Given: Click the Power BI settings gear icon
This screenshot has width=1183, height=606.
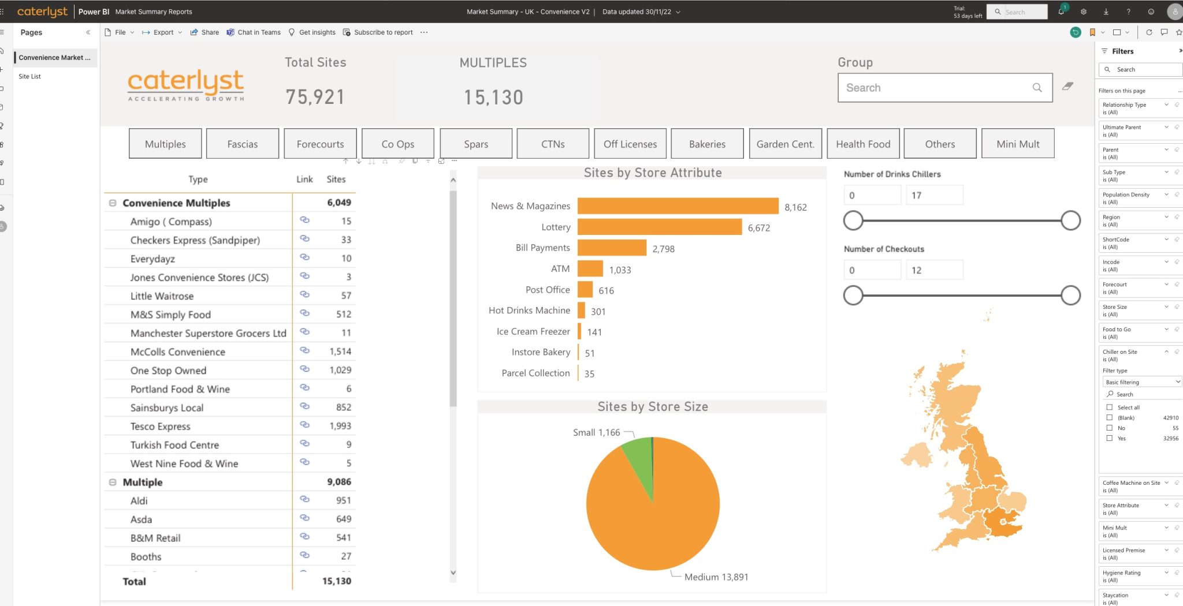Looking at the screenshot, I should click(1084, 11).
